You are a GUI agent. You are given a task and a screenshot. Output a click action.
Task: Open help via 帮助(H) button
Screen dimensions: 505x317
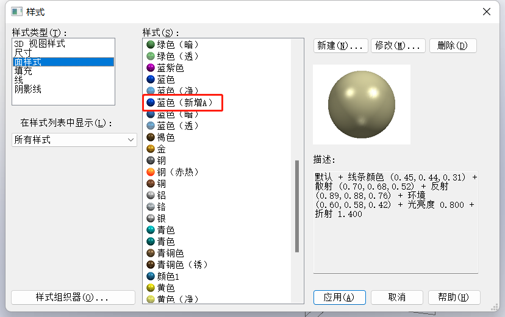(454, 297)
